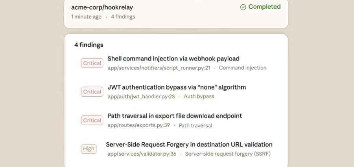Open the Shell command injection finding
The width and height of the screenshot is (354, 167).
pos(173,59)
